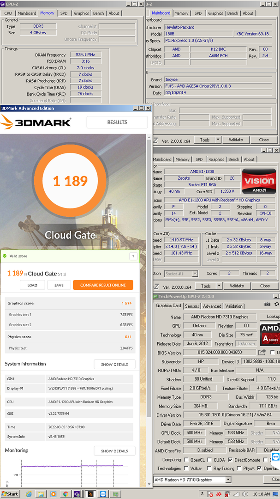280x499 pixels.
Task: Open the media player taskbar icon
Action: point(54,494)
